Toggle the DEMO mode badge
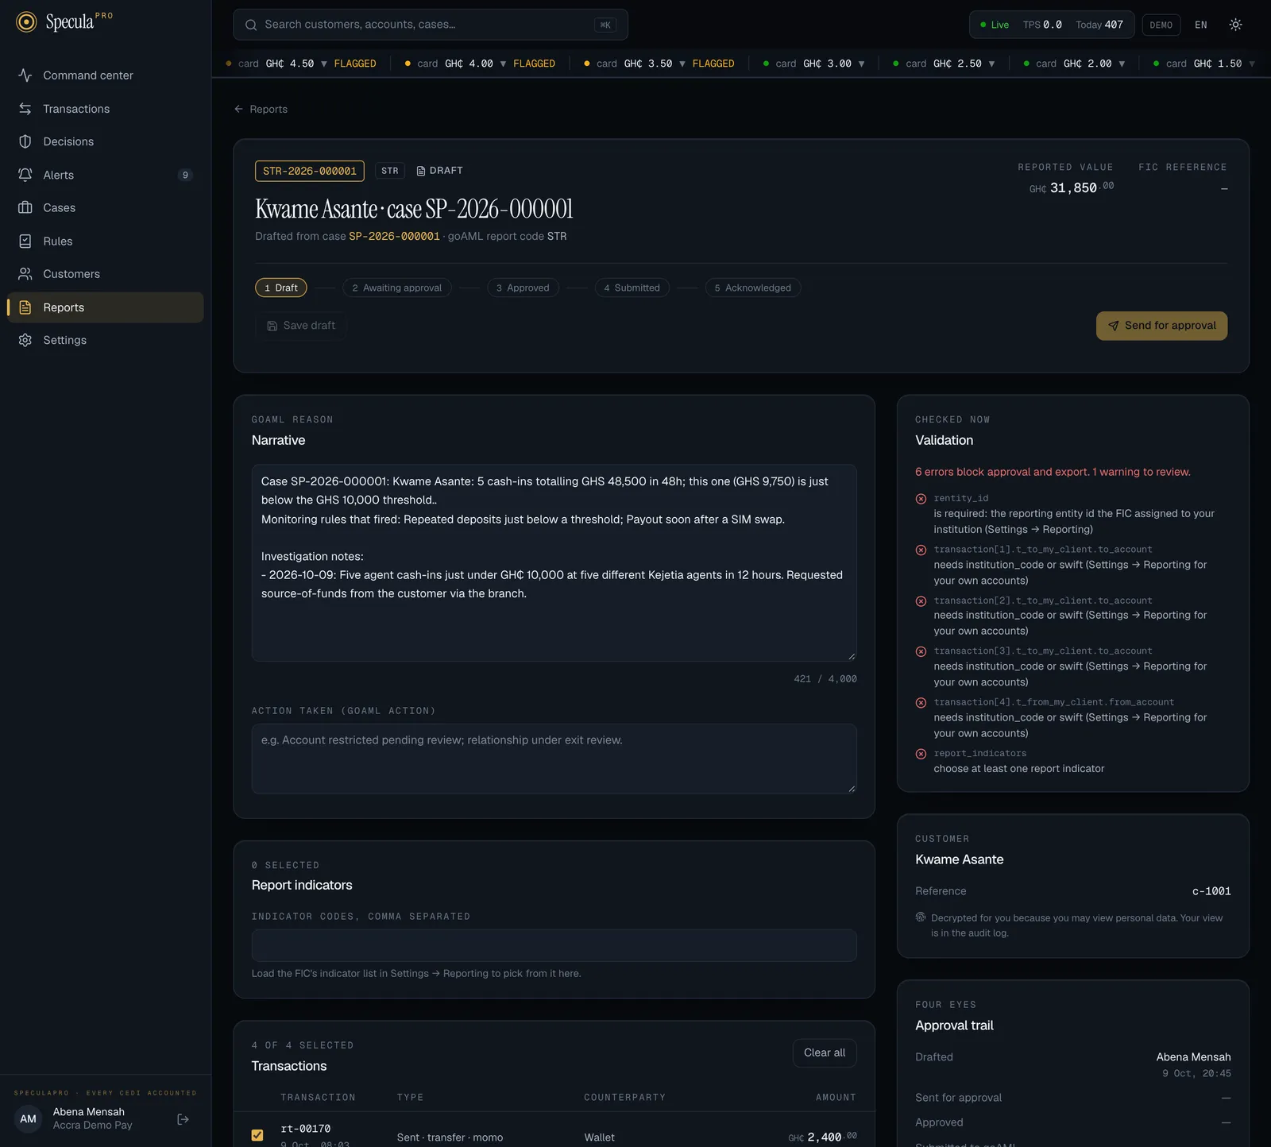The width and height of the screenshot is (1271, 1147). (1161, 25)
